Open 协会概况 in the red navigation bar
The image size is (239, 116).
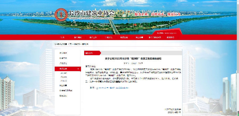click(78, 37)
